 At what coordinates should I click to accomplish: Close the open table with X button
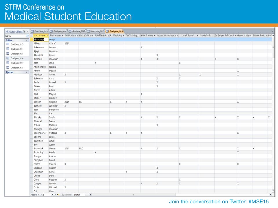coord(272,31)
